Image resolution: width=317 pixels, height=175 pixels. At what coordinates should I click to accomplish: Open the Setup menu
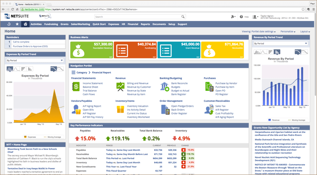172,24
